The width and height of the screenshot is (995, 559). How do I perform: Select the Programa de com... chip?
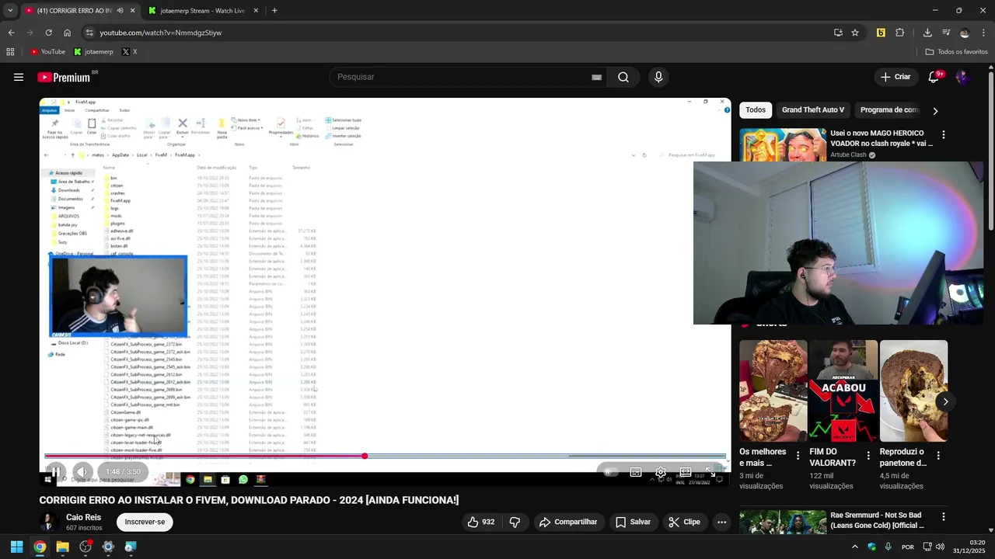(889, 110)
